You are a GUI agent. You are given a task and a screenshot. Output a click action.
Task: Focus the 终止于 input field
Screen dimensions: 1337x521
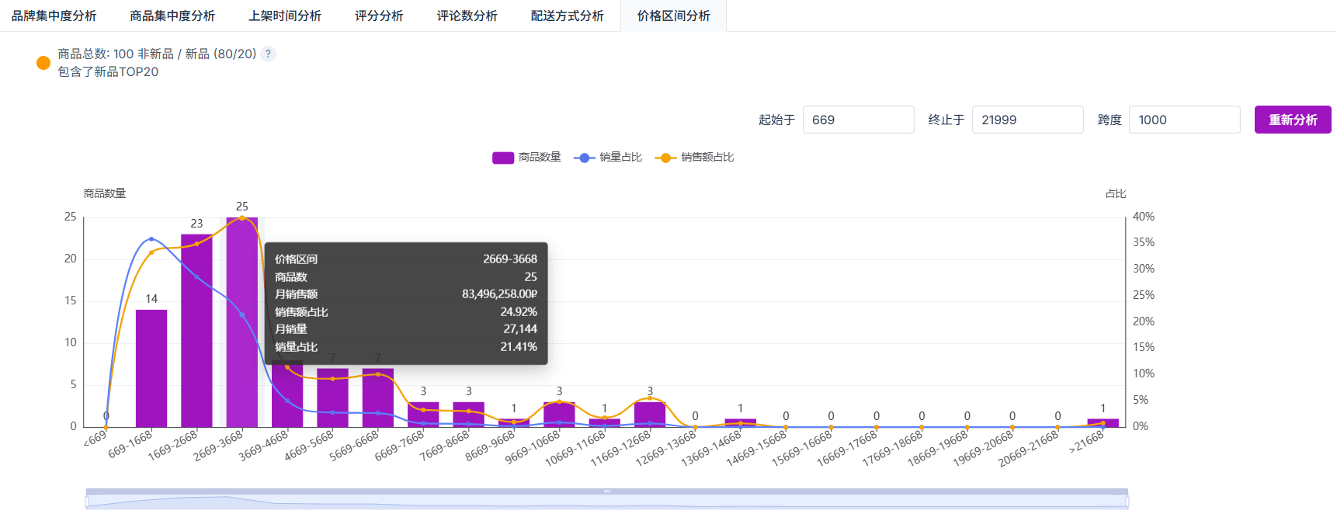[x=1027, y=120]
